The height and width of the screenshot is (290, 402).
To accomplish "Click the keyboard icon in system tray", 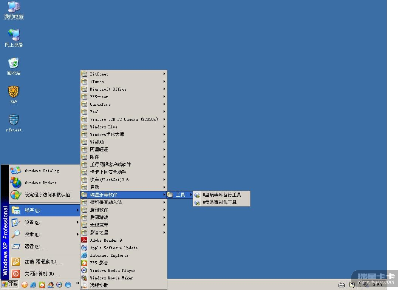I will (x=342, y=285).
